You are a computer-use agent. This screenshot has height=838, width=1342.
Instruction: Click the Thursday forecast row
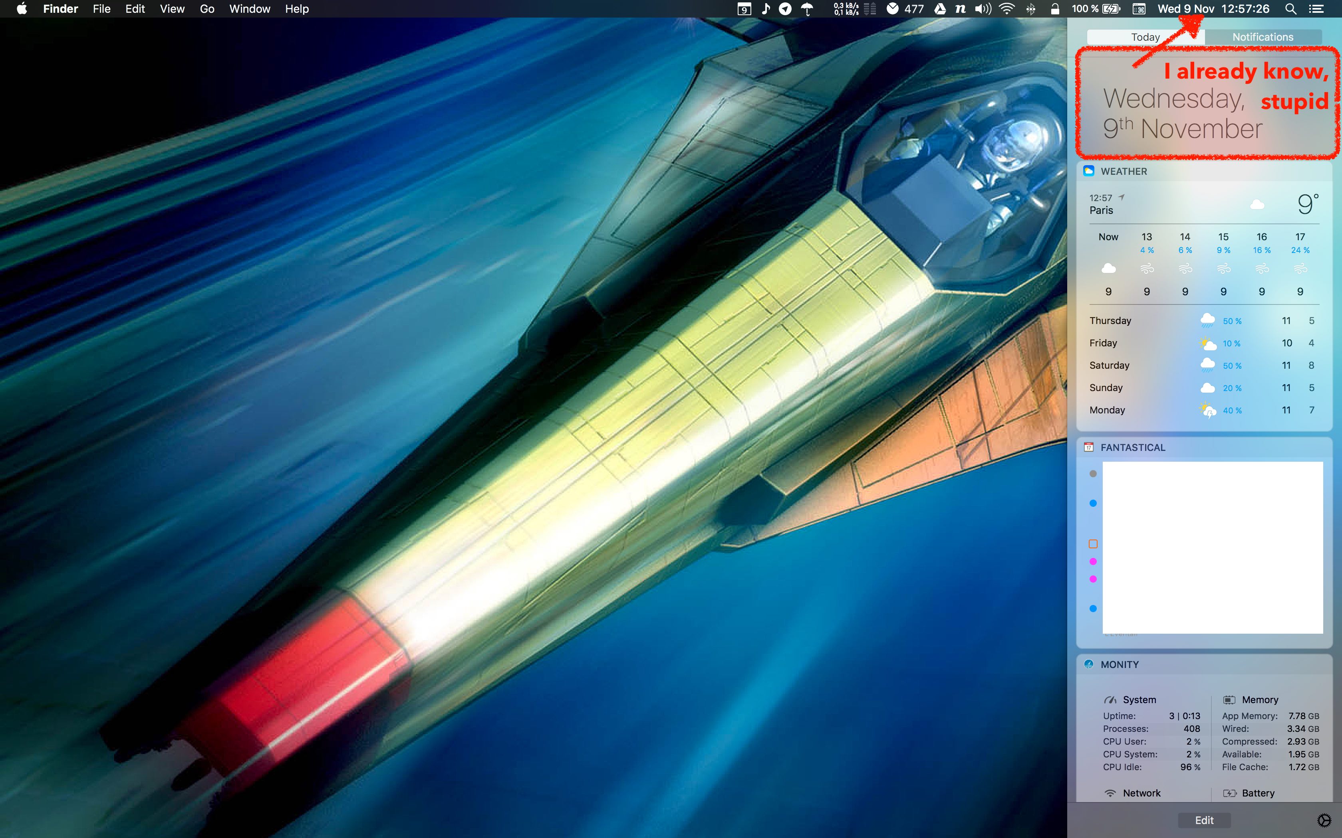coord(1203,320)
